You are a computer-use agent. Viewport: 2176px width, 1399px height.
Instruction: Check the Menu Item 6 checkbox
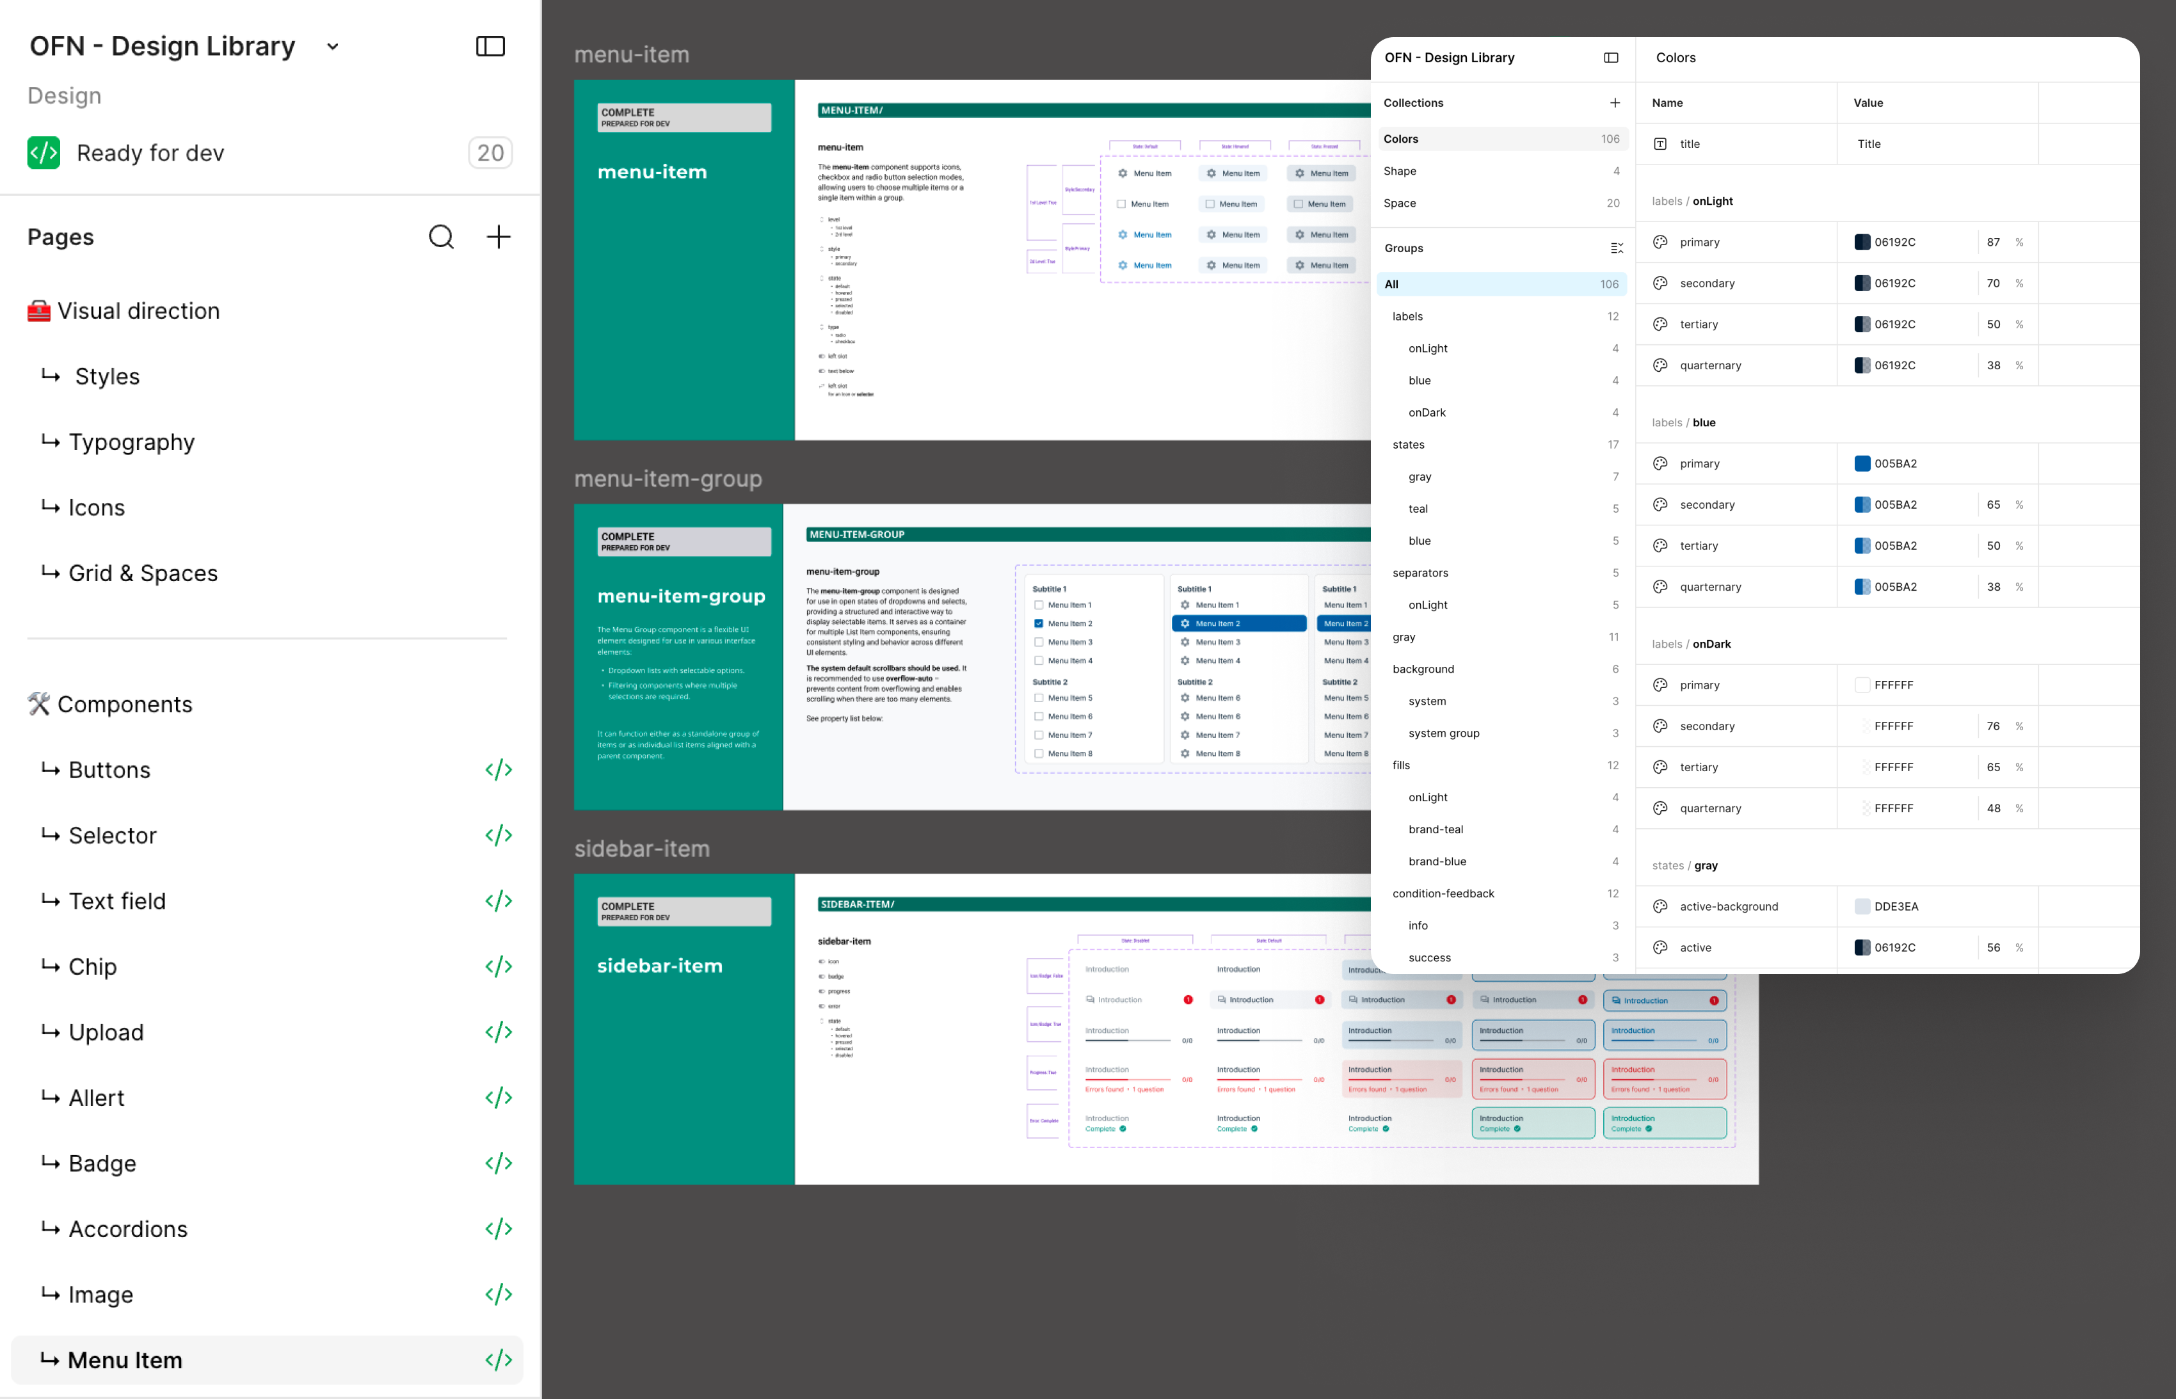coord(1038,717)
